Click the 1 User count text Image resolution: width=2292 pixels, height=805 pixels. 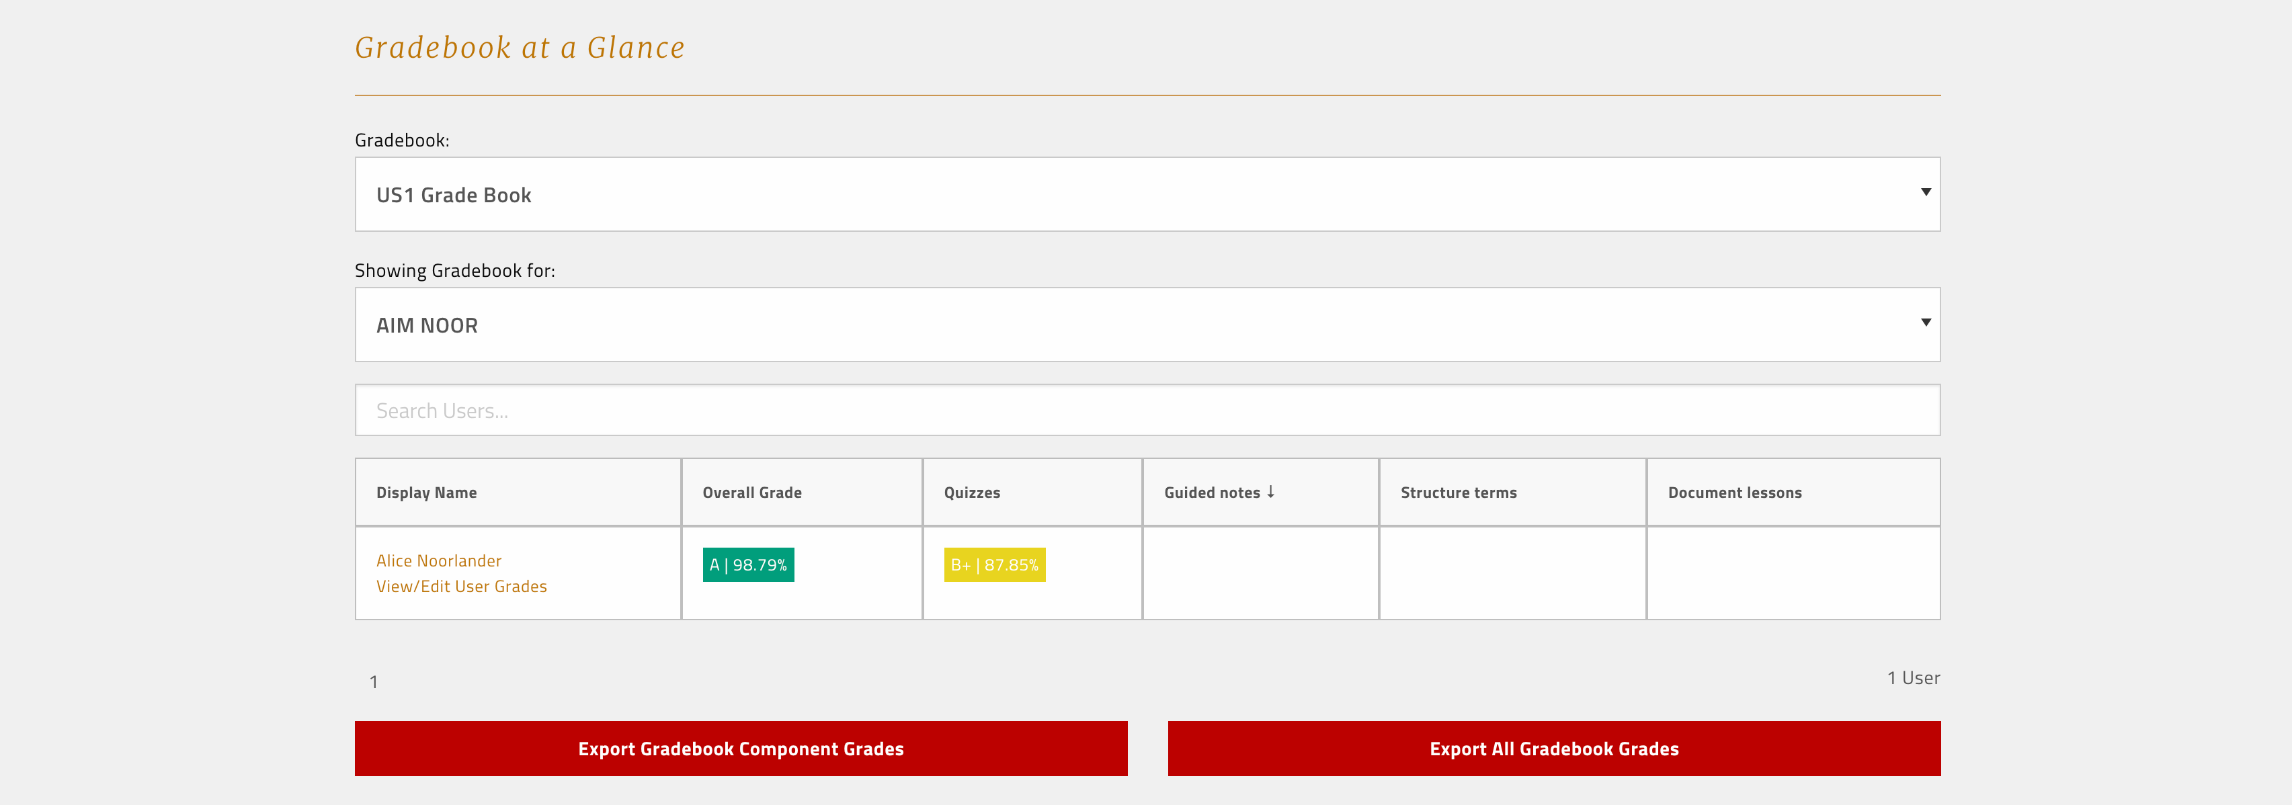[x=1913, y=678]
